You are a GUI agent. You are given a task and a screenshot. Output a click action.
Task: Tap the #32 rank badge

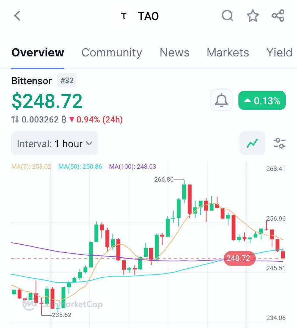[x=67, y=81]
